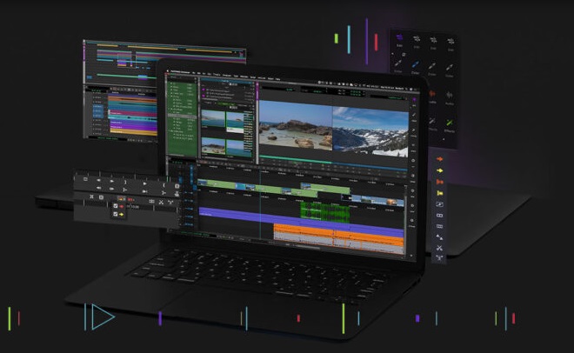Select the orange audio clip in the timeline
574x353 pixels.
(x=337, y=233)
